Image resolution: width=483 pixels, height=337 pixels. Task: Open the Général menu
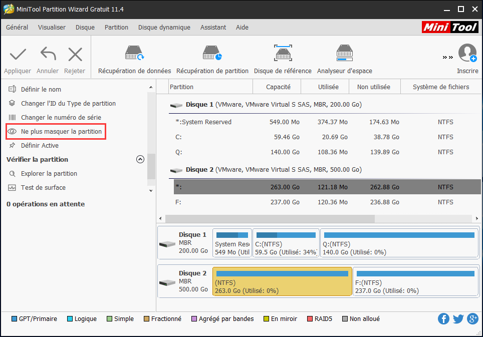(17, 28)
